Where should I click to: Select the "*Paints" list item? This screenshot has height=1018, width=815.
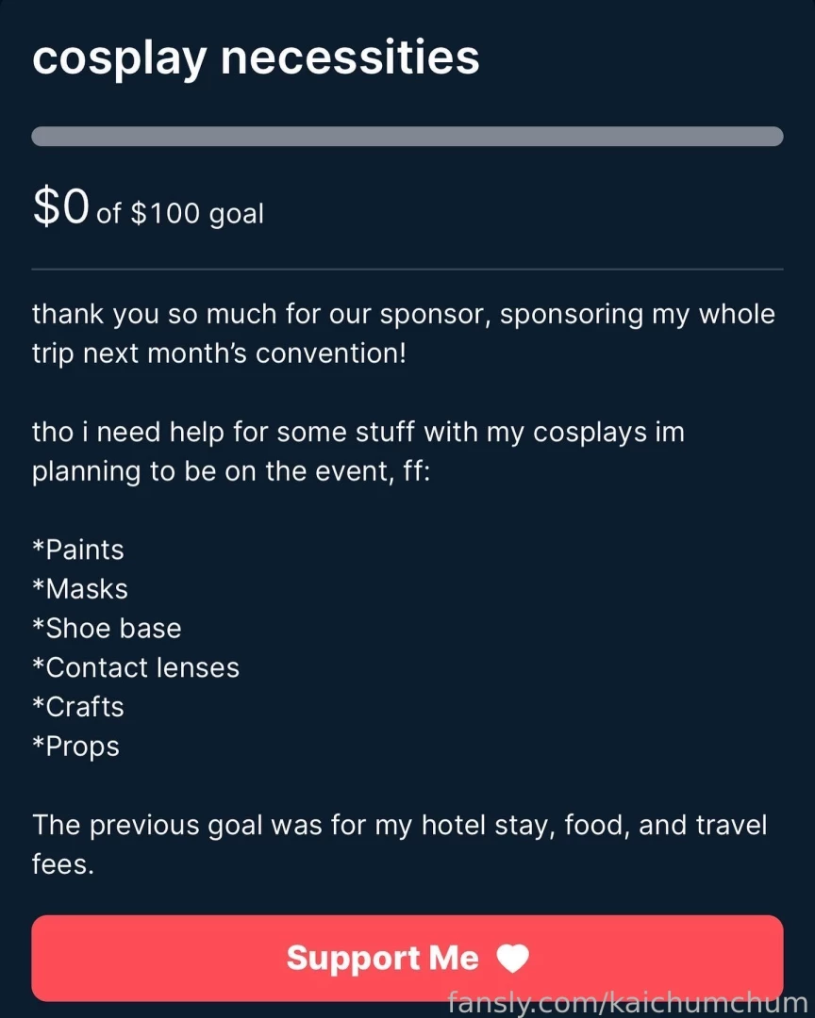(x=78, y=550)
